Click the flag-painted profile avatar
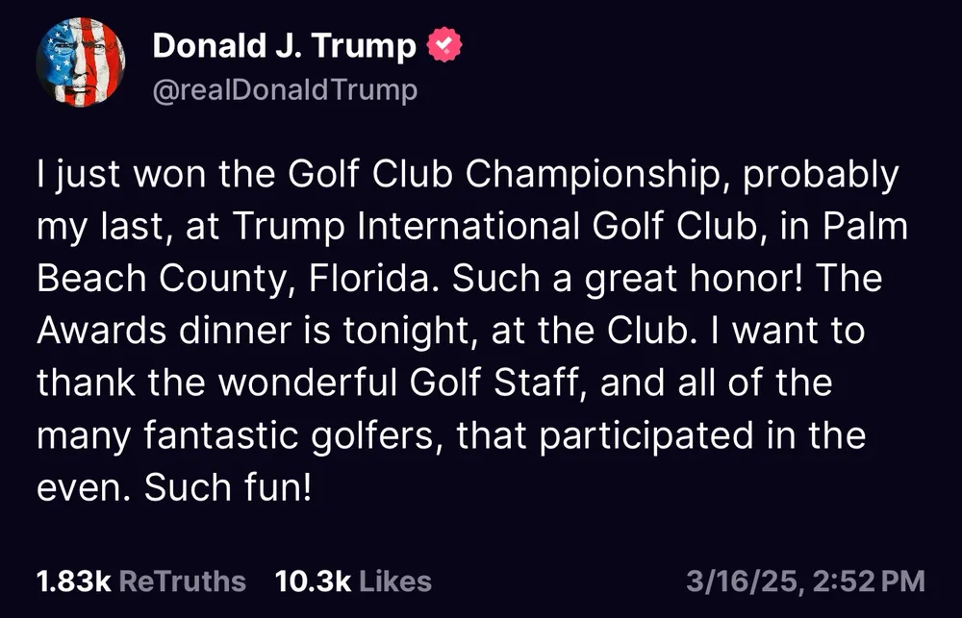The width and height of the screenshot is (962, 618). [81, 62]
